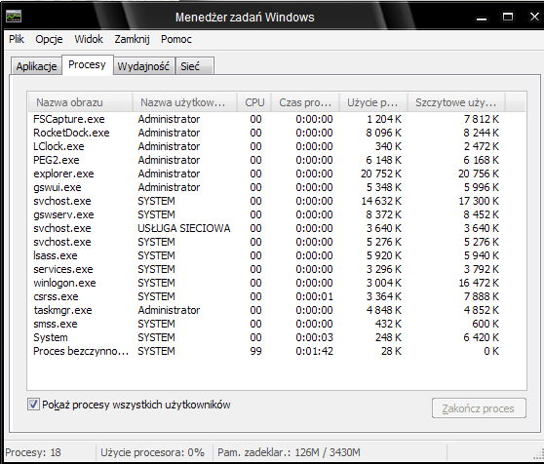Open the Plik menu

coord(17,39)
